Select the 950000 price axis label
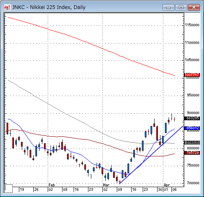The width and height of the screenshot is (204, 197). click(x=193, y=95)
